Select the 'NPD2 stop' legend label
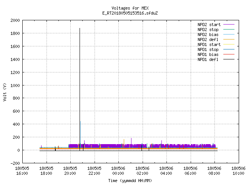The image size is (246, 184). pos(208,30)
